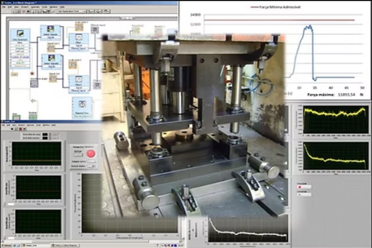Select the Boolean terminal on diagram
This screenshot has width=372, height=248.
click(33, 116)
